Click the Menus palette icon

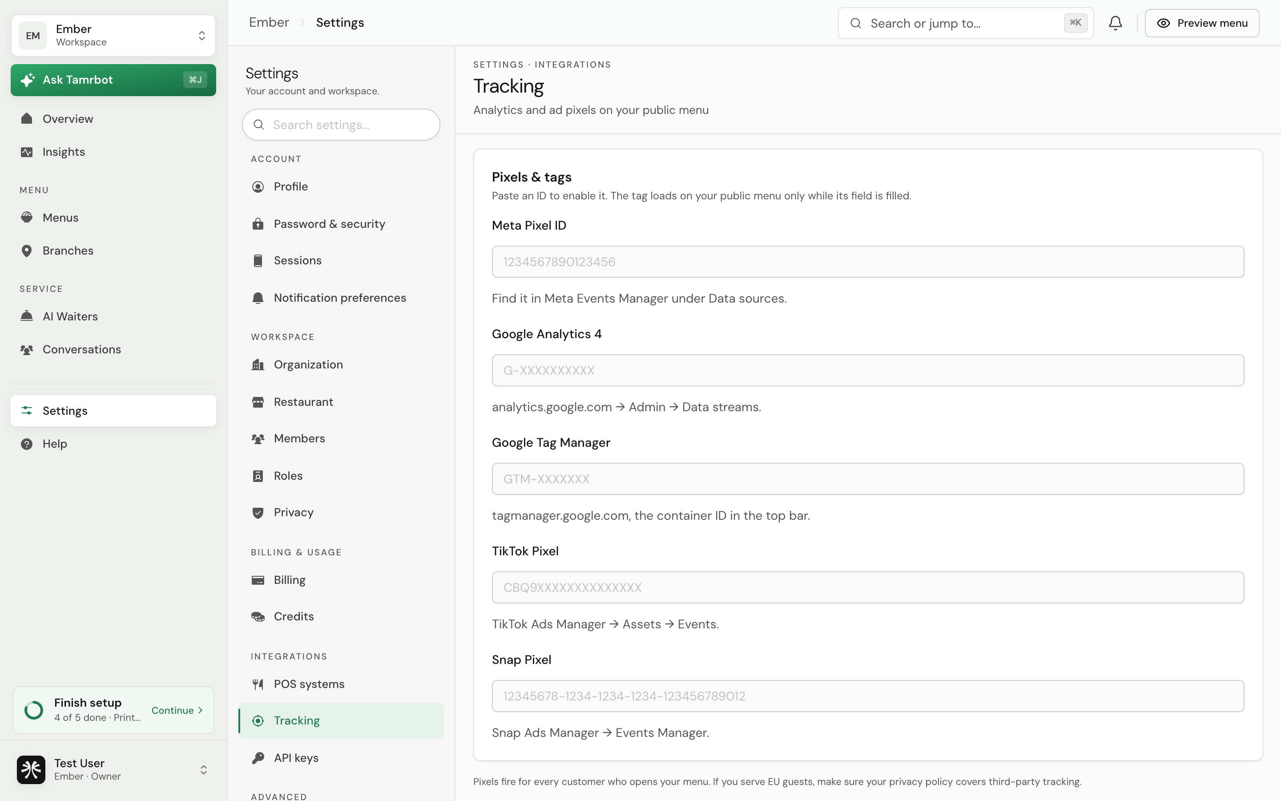27,217
